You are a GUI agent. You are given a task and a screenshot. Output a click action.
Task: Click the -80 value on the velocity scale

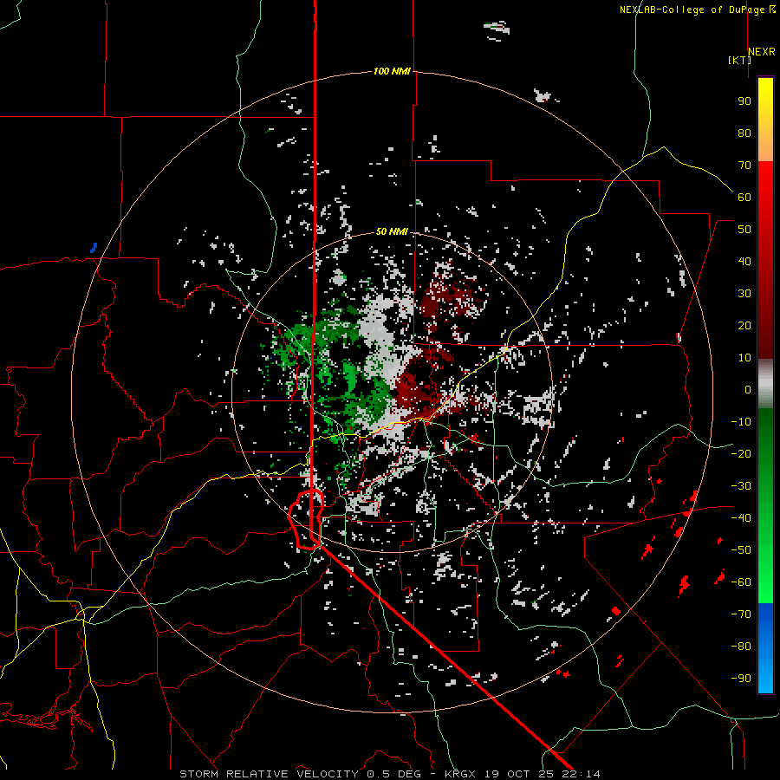click(x=741, y=647)
